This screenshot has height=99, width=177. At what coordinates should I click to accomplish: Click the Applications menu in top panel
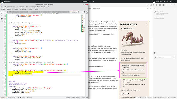6,2
